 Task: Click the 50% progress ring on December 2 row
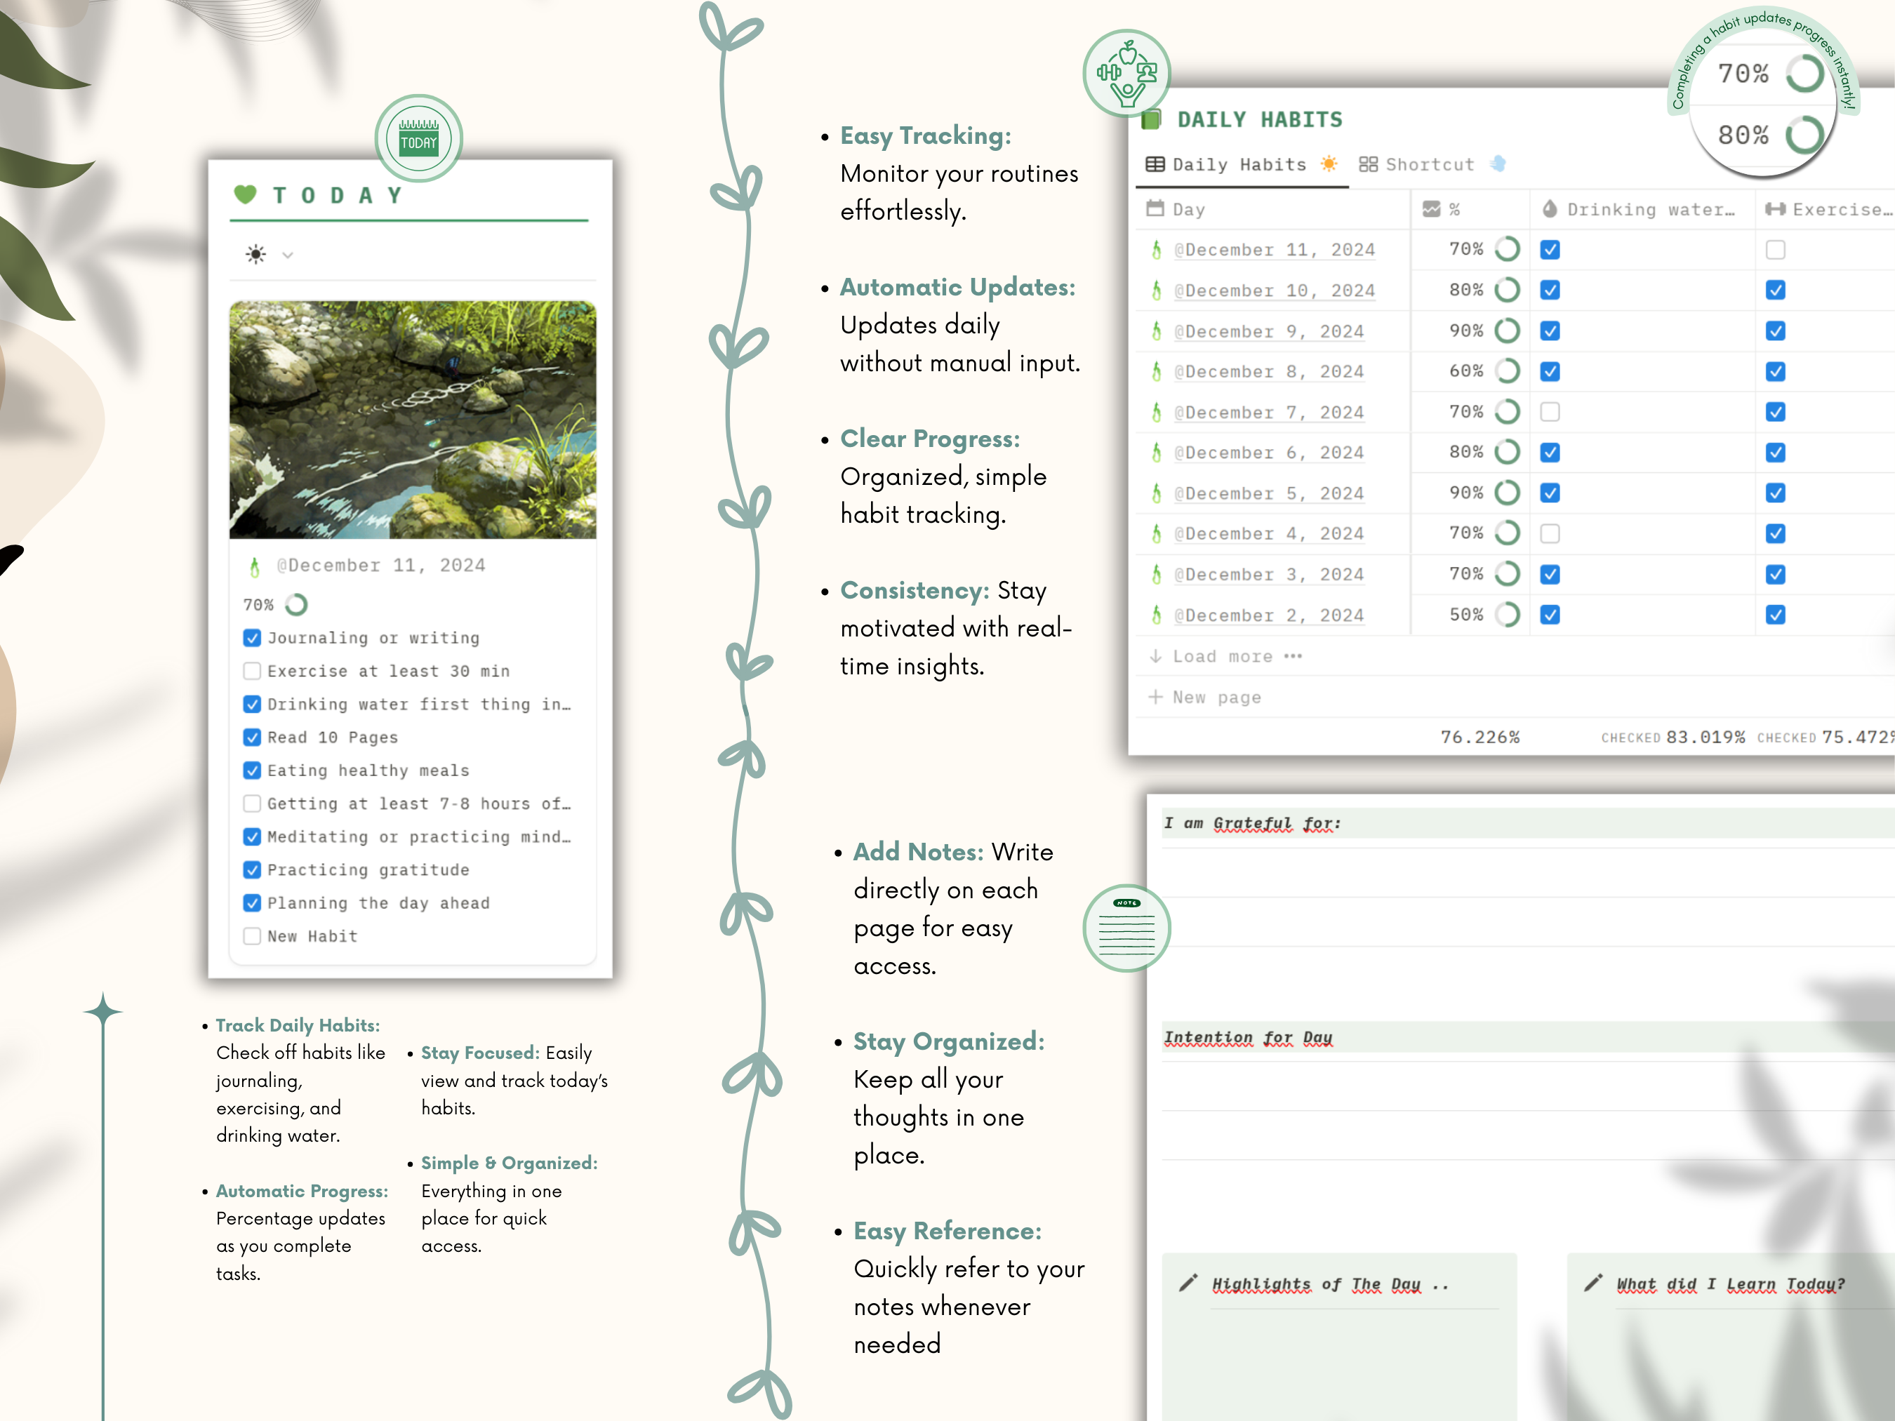[x=1507, y=614]
